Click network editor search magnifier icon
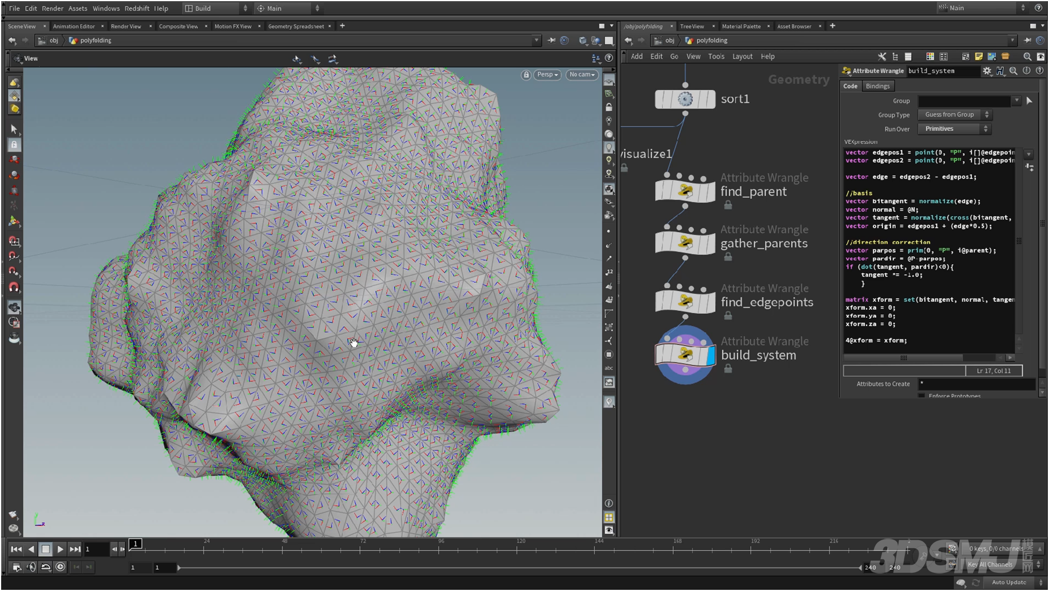The height and width of the screenshot is (591, 1049). 1027,57
